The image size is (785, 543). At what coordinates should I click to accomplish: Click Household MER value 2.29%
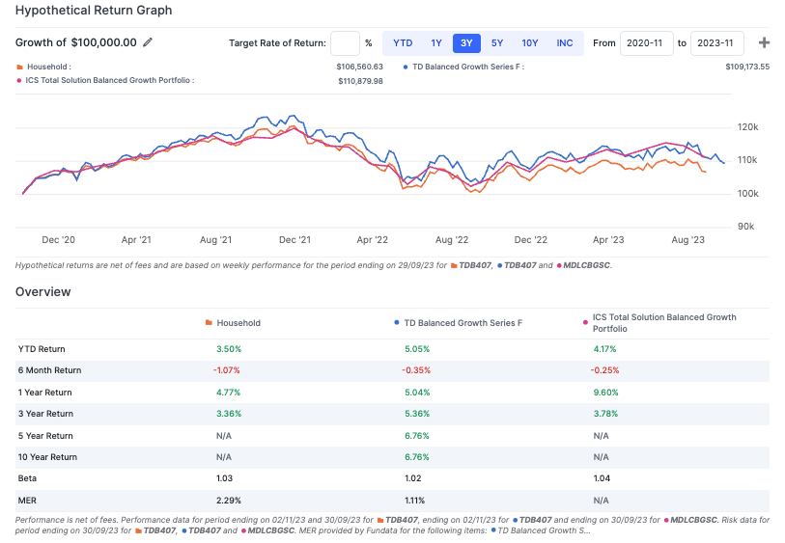tap(228, 501)
